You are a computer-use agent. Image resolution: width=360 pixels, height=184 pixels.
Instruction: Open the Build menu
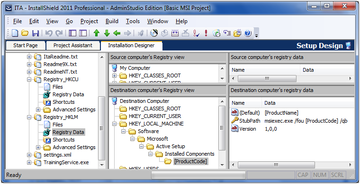[x=112, y=21]
